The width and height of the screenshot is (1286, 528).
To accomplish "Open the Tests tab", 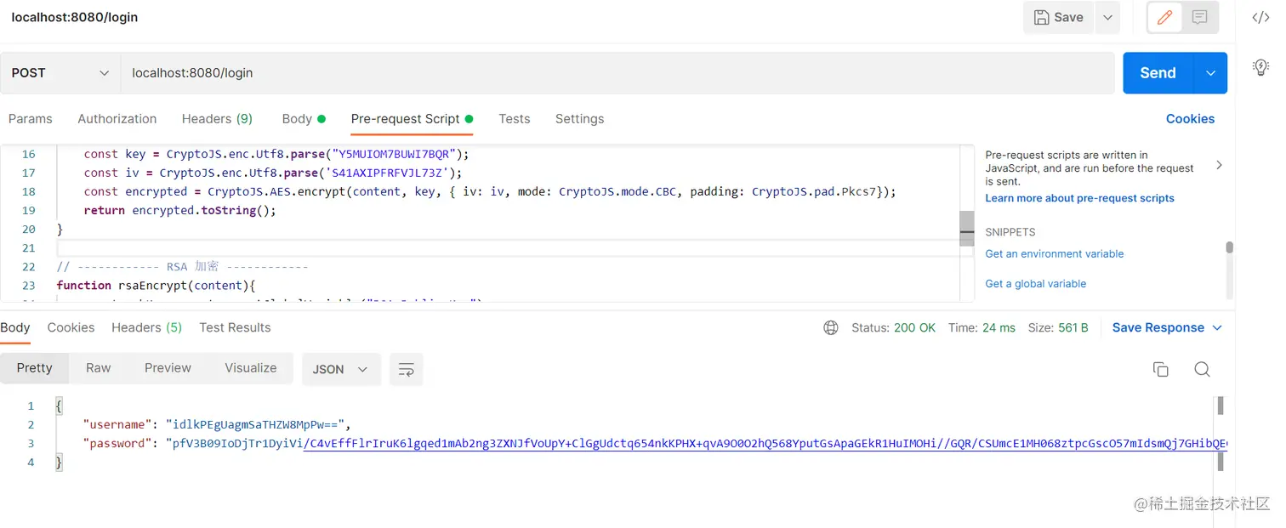I will (x=514, y=119).
